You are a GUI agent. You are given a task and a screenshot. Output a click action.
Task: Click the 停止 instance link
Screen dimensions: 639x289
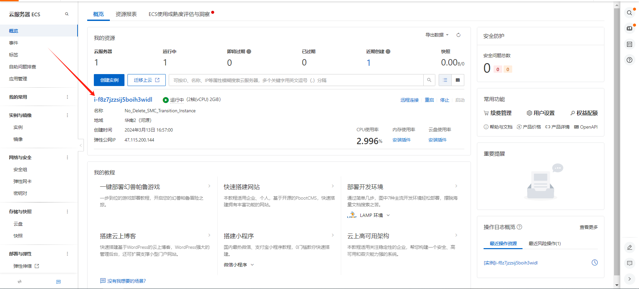[x=445, y=100]
